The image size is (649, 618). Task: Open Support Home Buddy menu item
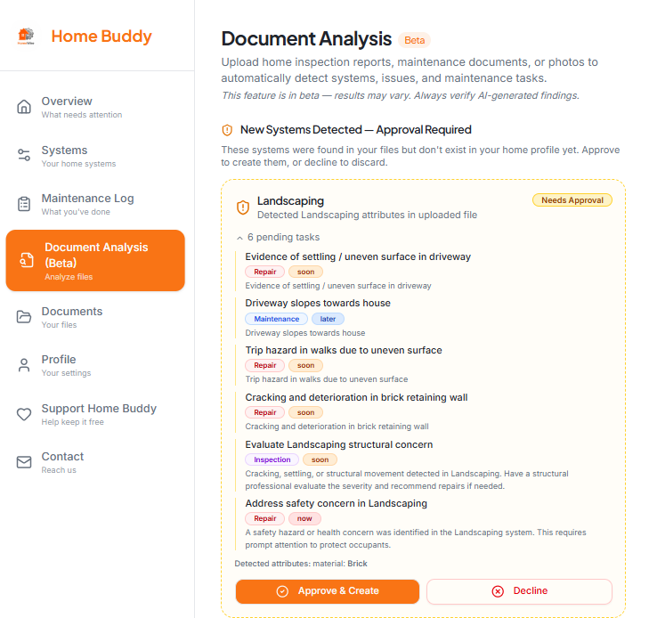95,414
